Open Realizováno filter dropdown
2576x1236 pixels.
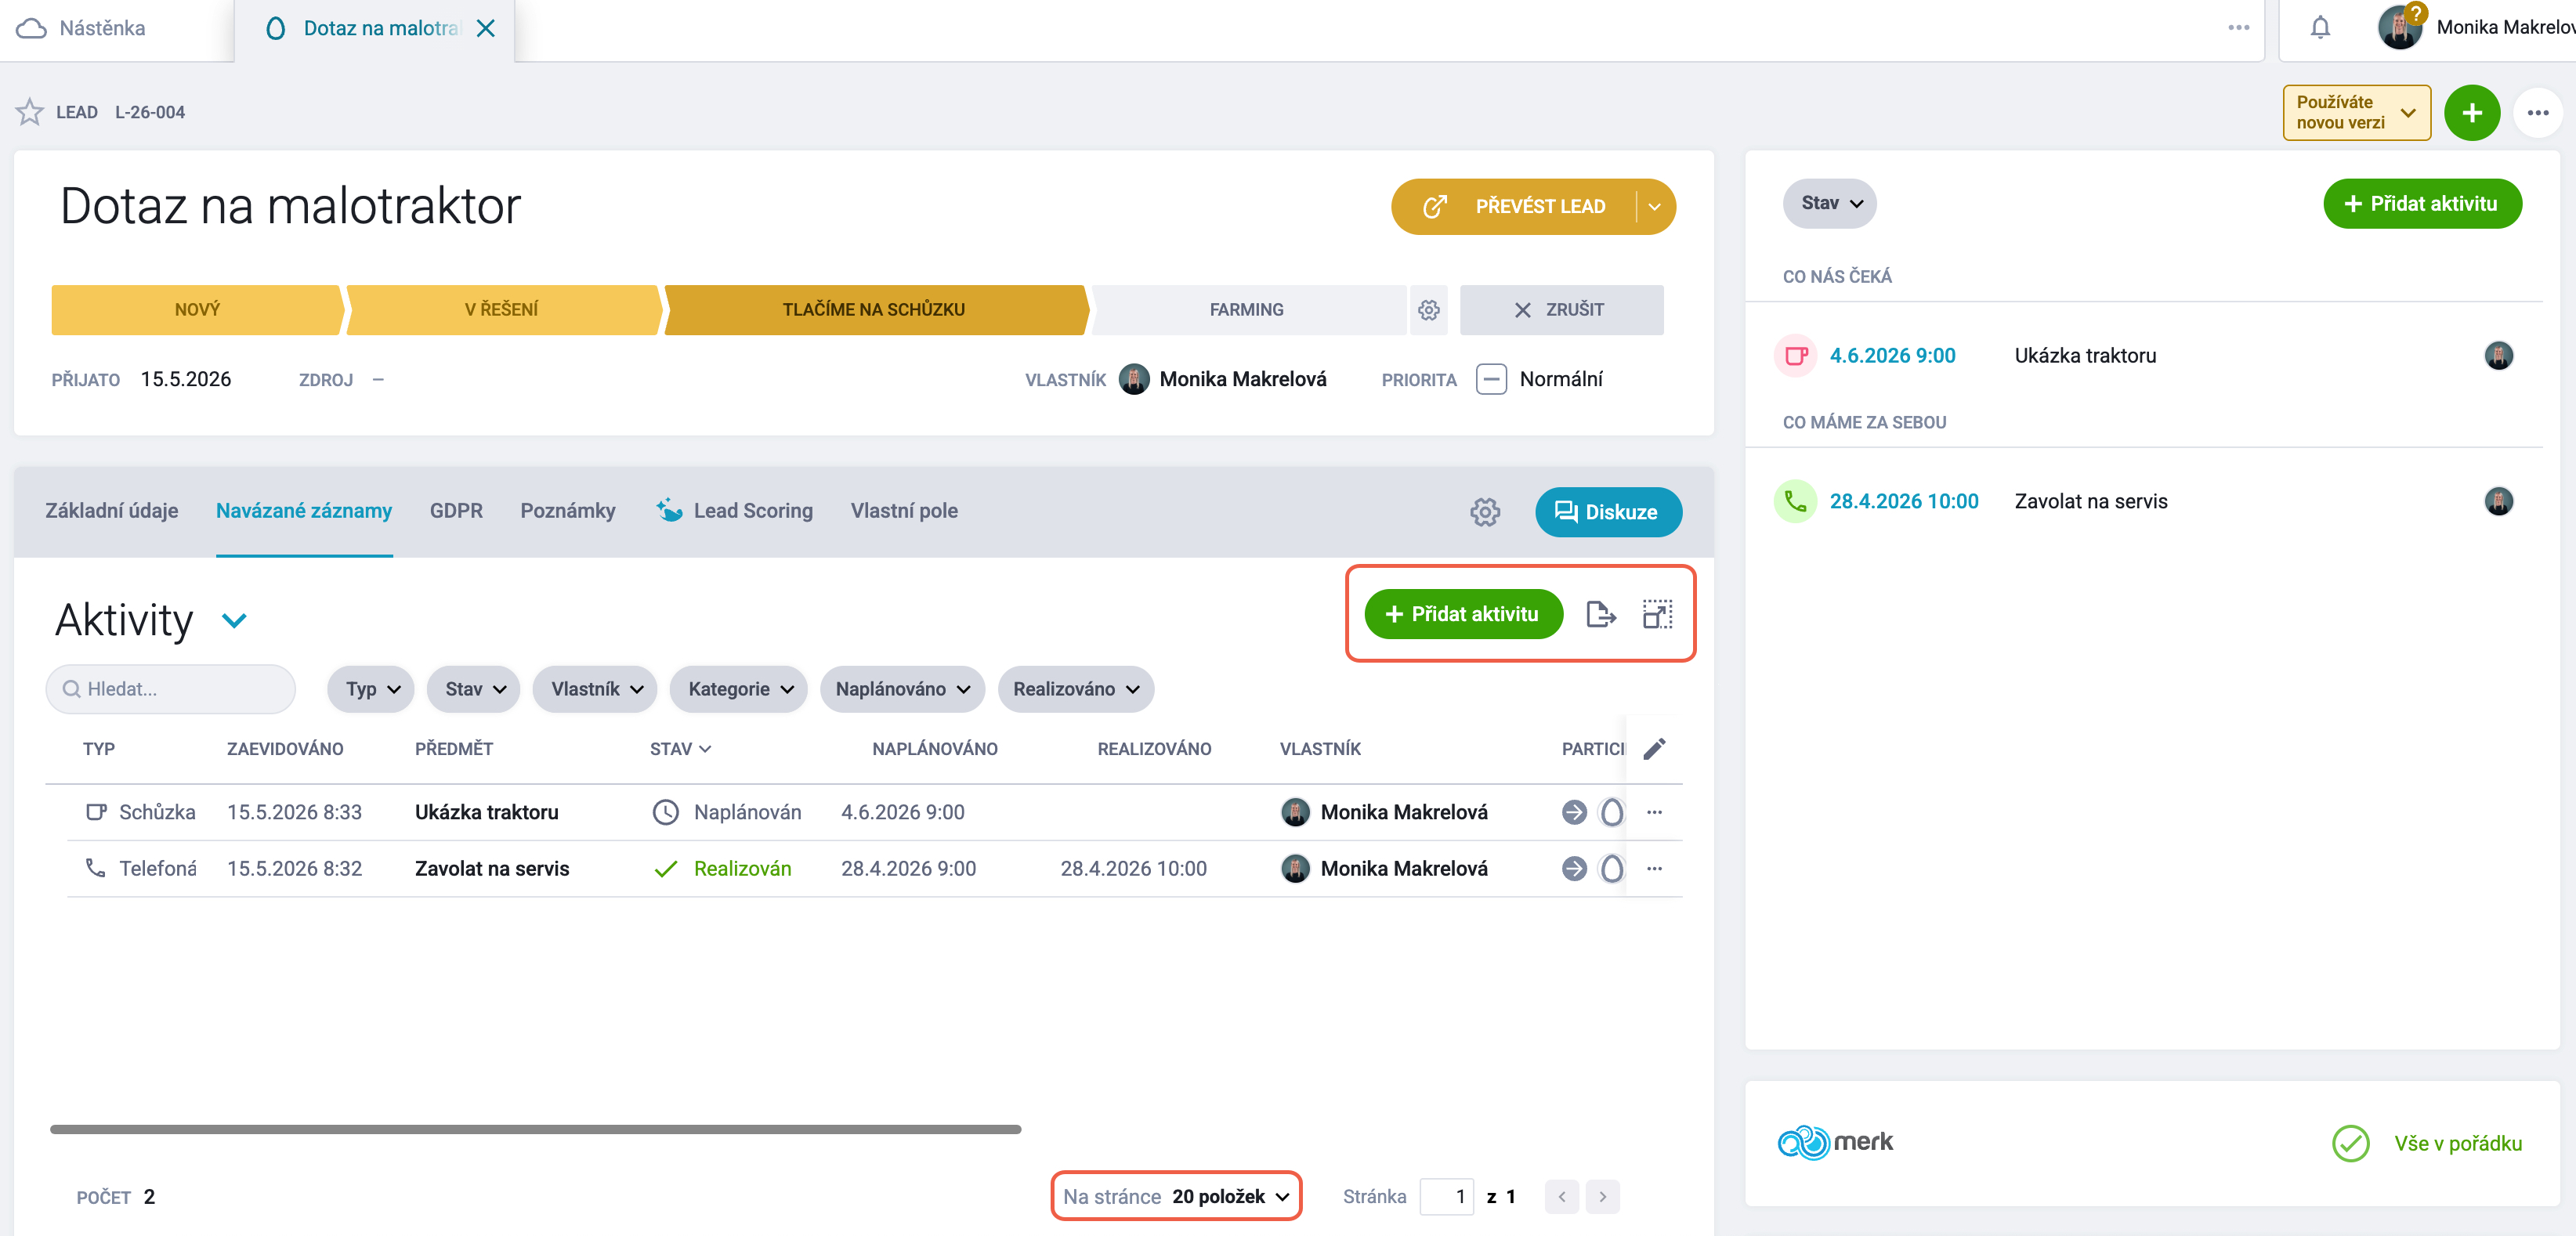[x=1075, y=690]
